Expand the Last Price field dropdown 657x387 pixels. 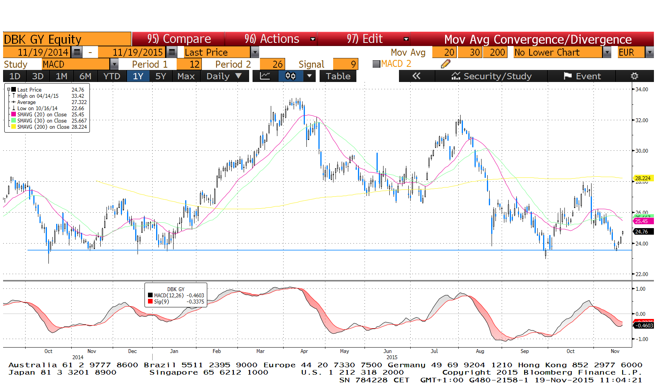(x=255, y=52)
